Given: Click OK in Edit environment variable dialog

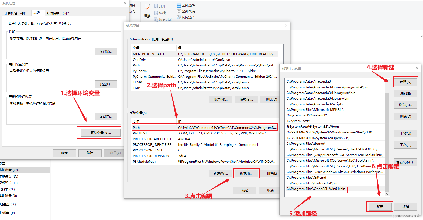Looking at the screenshot, I should point(380,207).
